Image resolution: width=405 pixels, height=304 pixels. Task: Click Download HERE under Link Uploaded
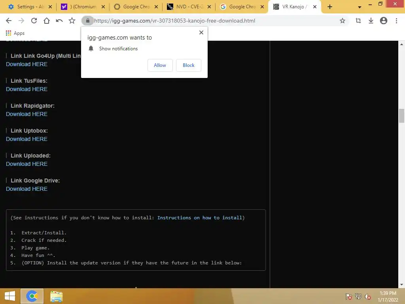26,164
